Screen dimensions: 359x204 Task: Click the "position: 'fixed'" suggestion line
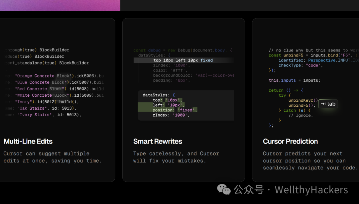175,110
